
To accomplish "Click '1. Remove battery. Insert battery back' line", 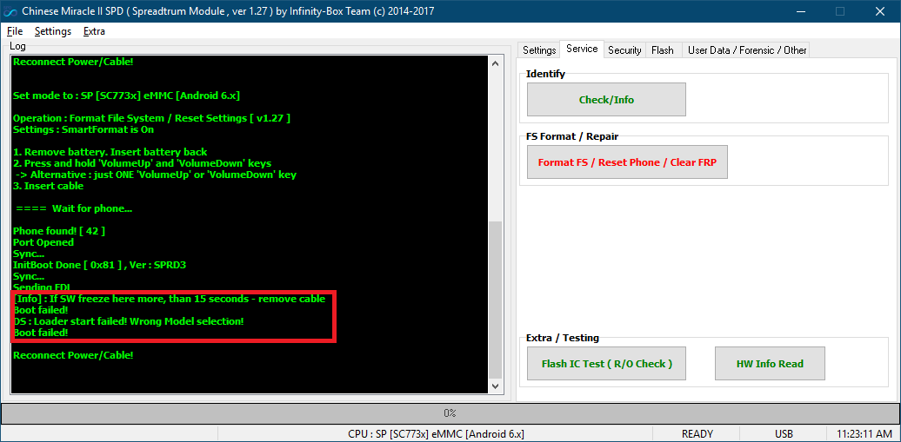I will [x=110, y=152].
